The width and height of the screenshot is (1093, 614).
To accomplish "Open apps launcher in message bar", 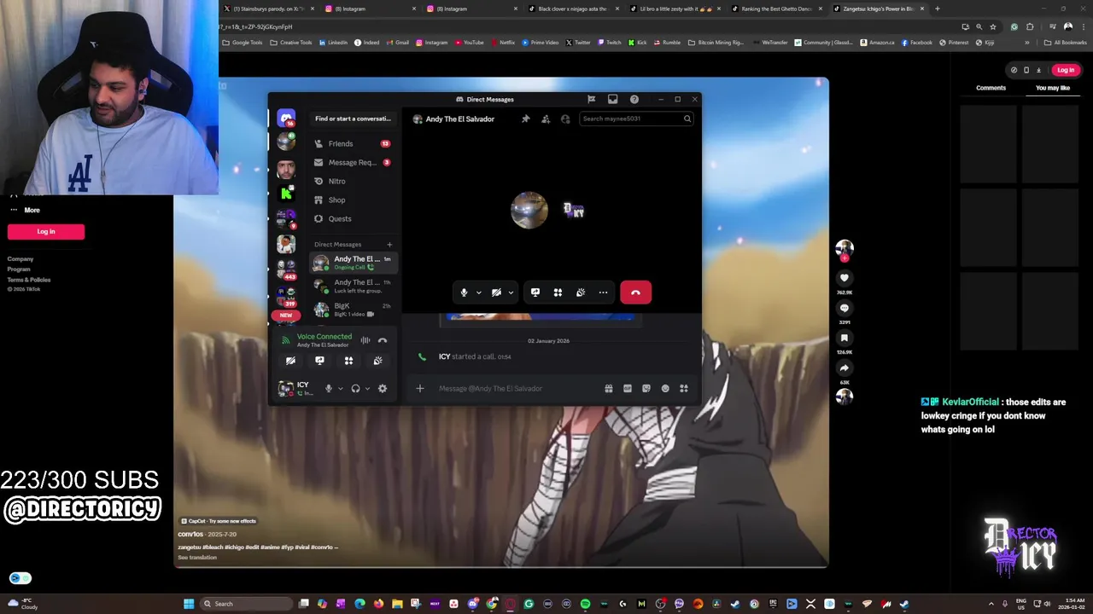I will (x=684, y=389).
